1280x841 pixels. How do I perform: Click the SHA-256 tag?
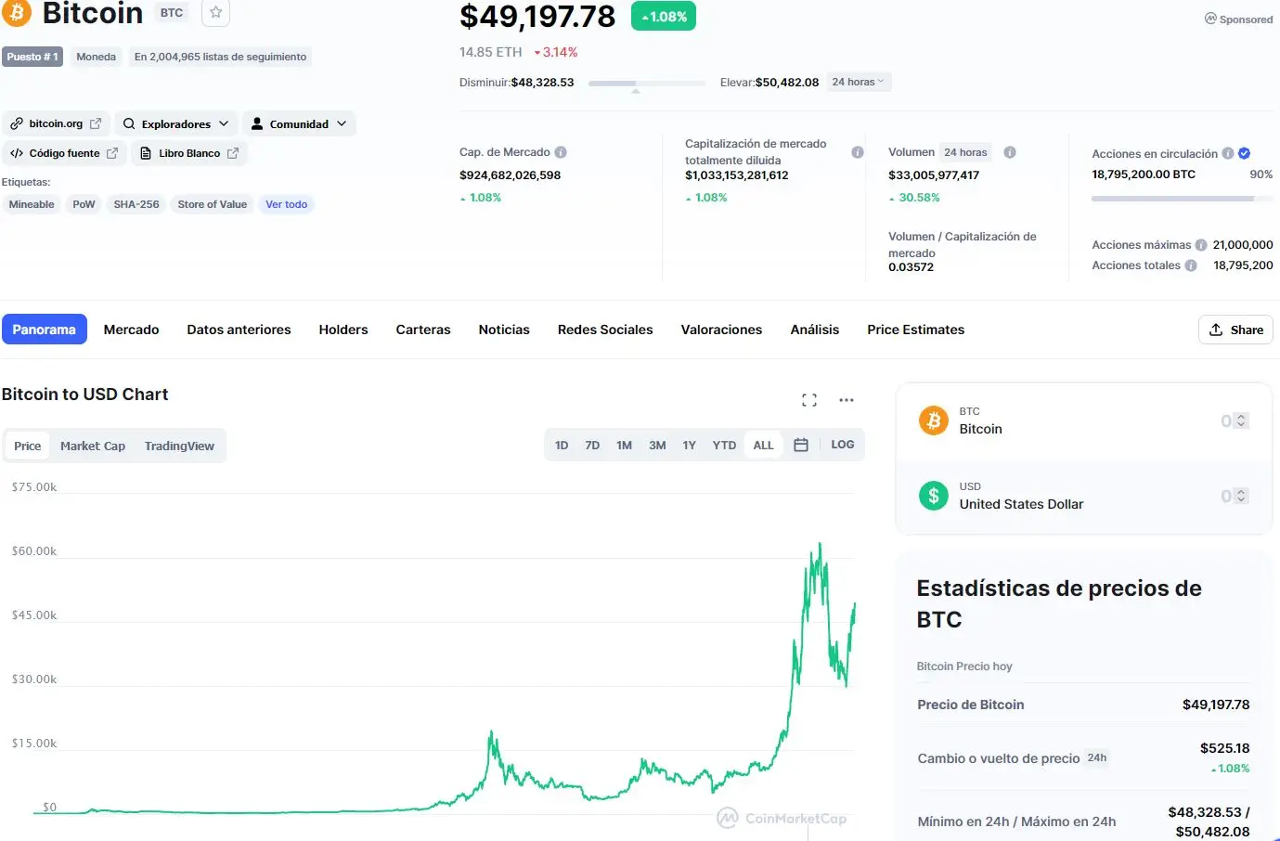(x=136, y=204)
